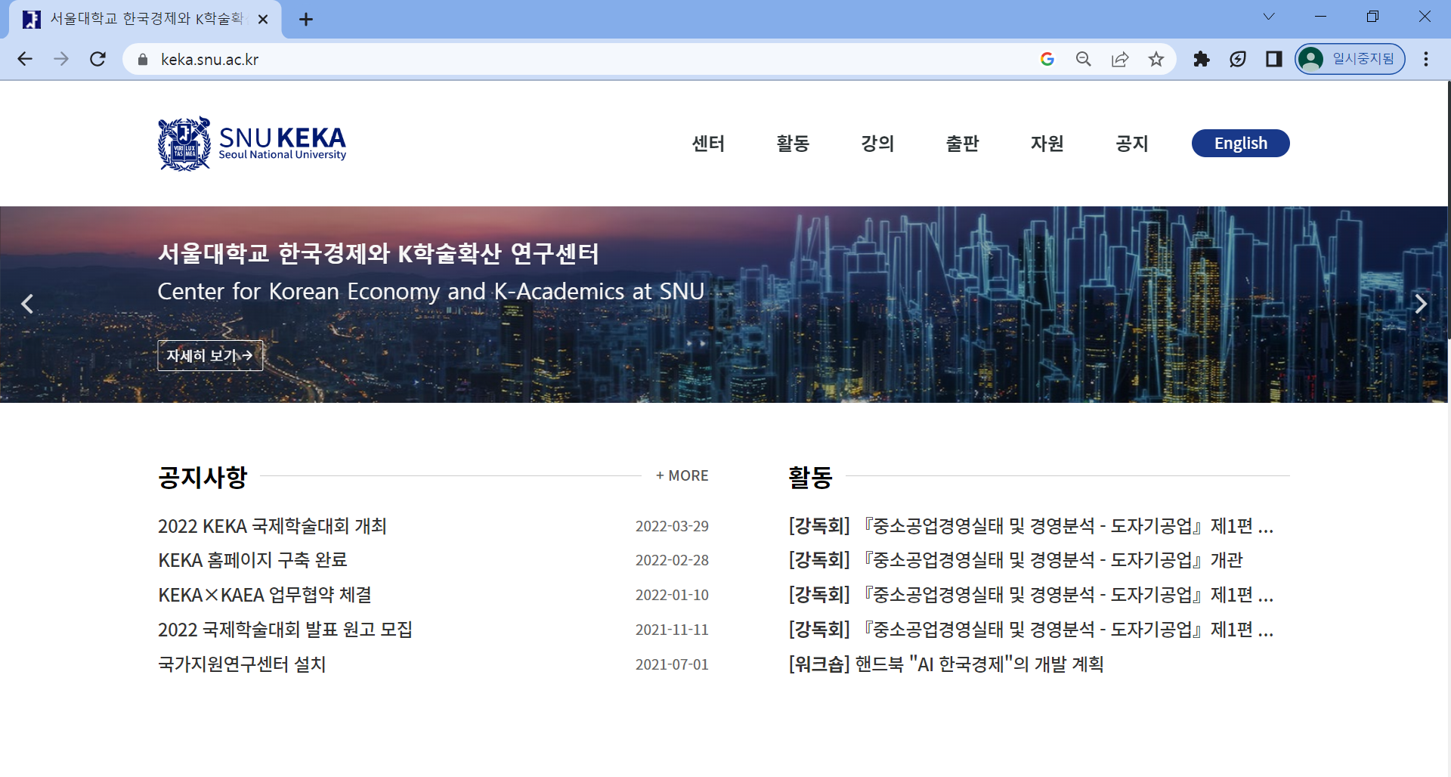Click the browser forward arrow
Screen dimensions: 1451x777
[x=61, y=59]
